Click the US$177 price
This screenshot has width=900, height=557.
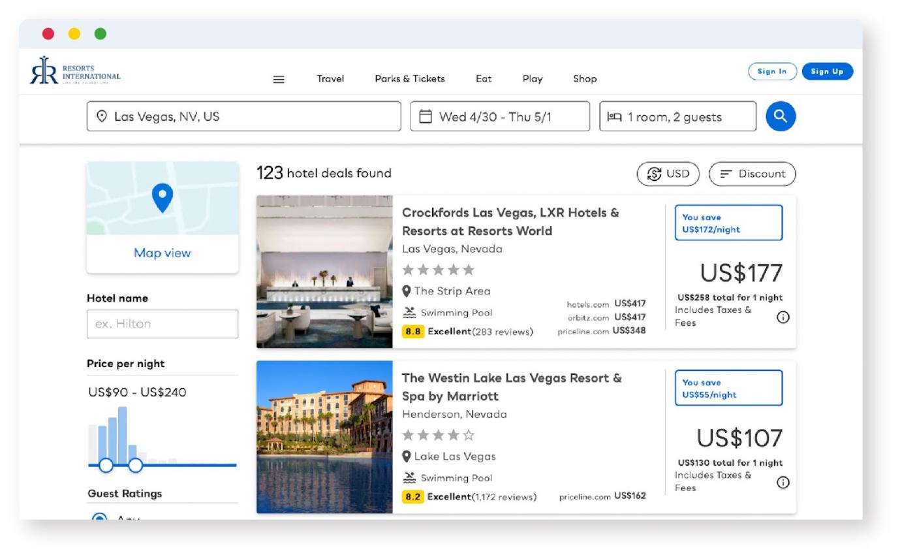(x=741, y=273)
